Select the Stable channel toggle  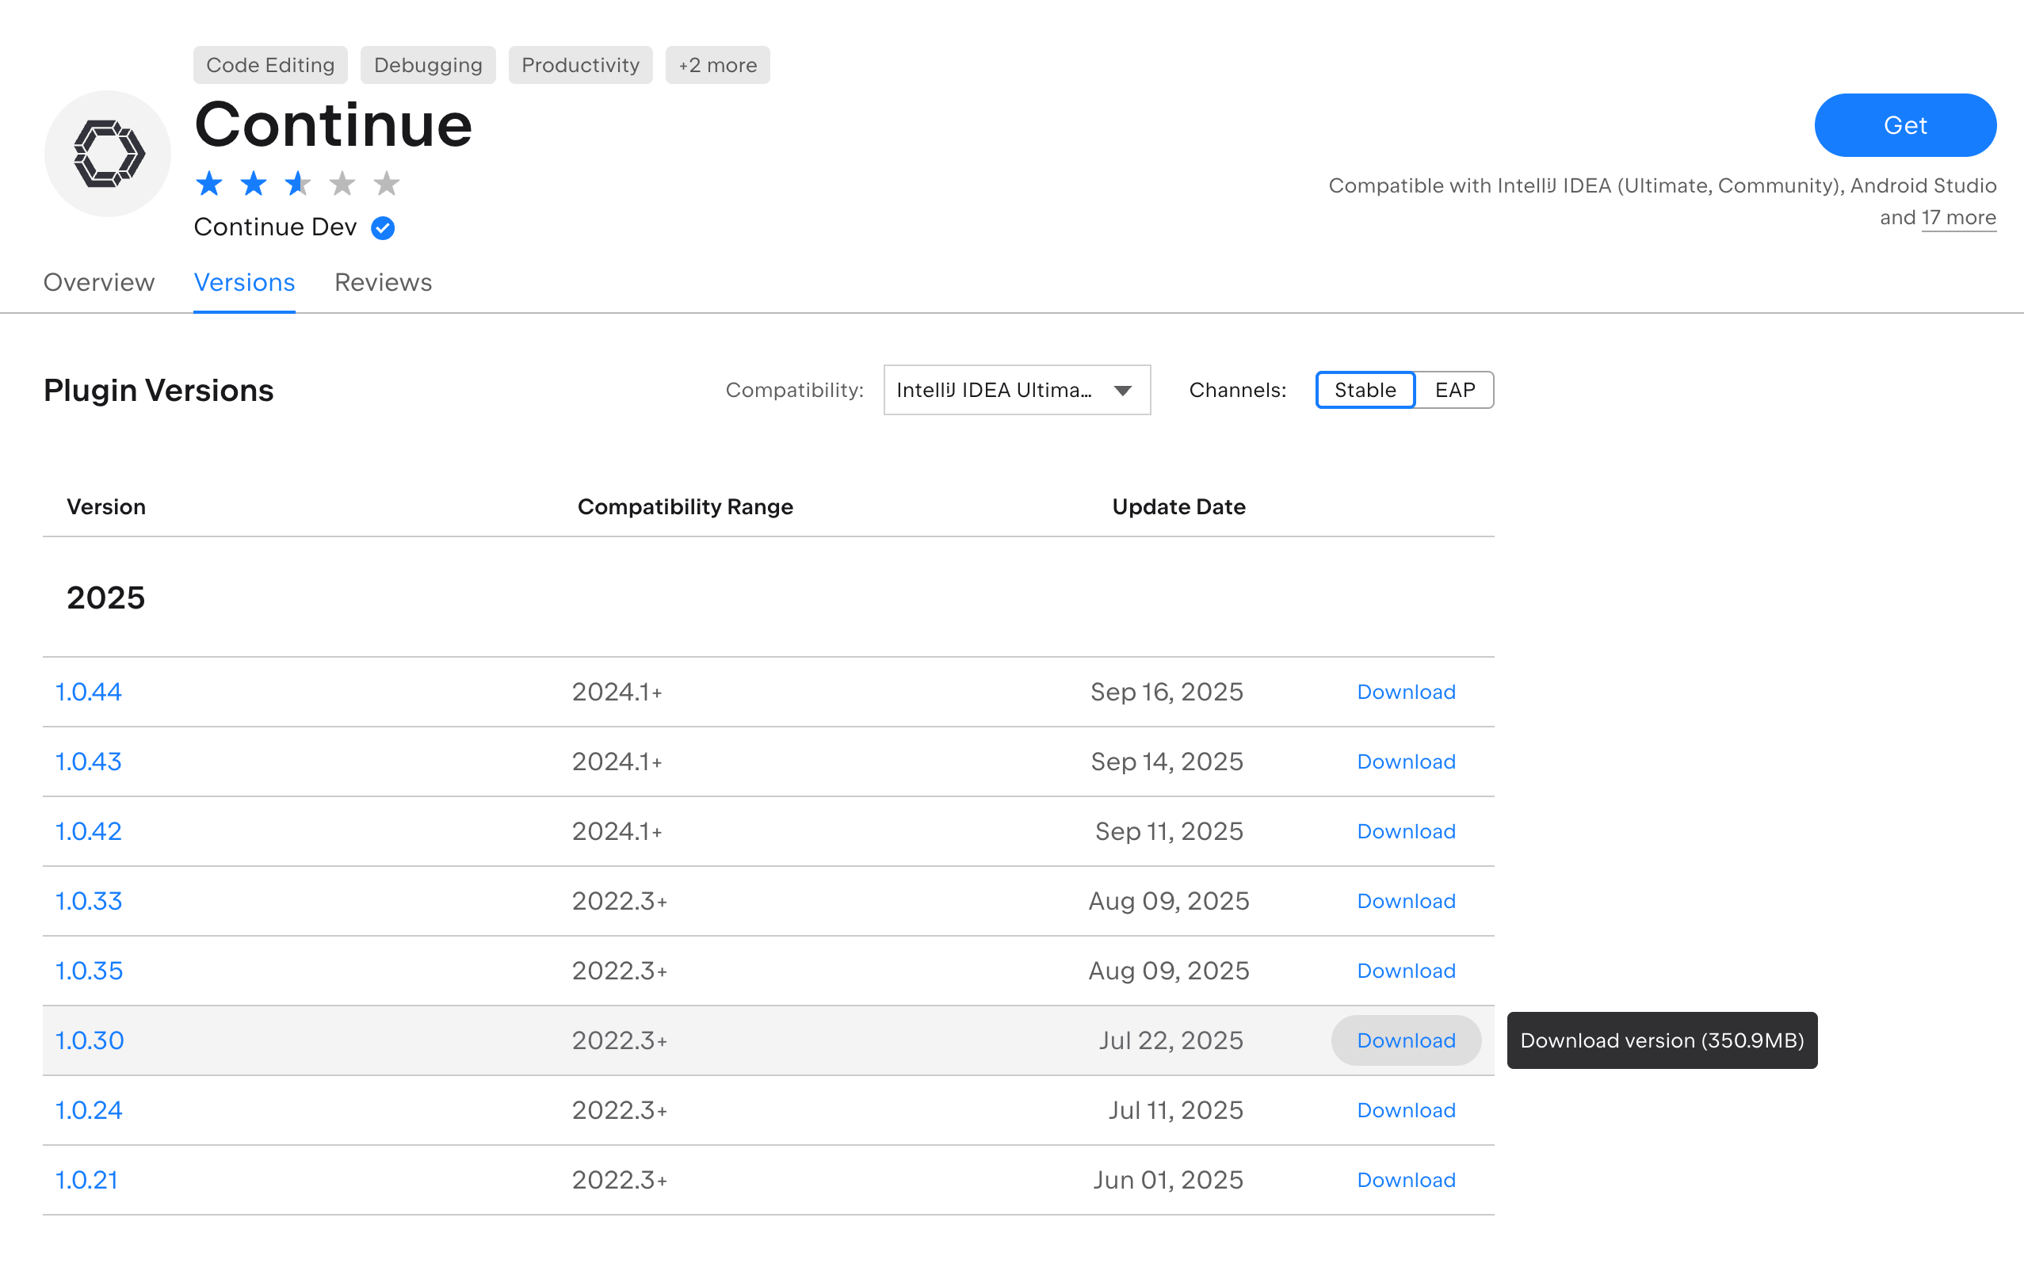(x=1364, y=390)
